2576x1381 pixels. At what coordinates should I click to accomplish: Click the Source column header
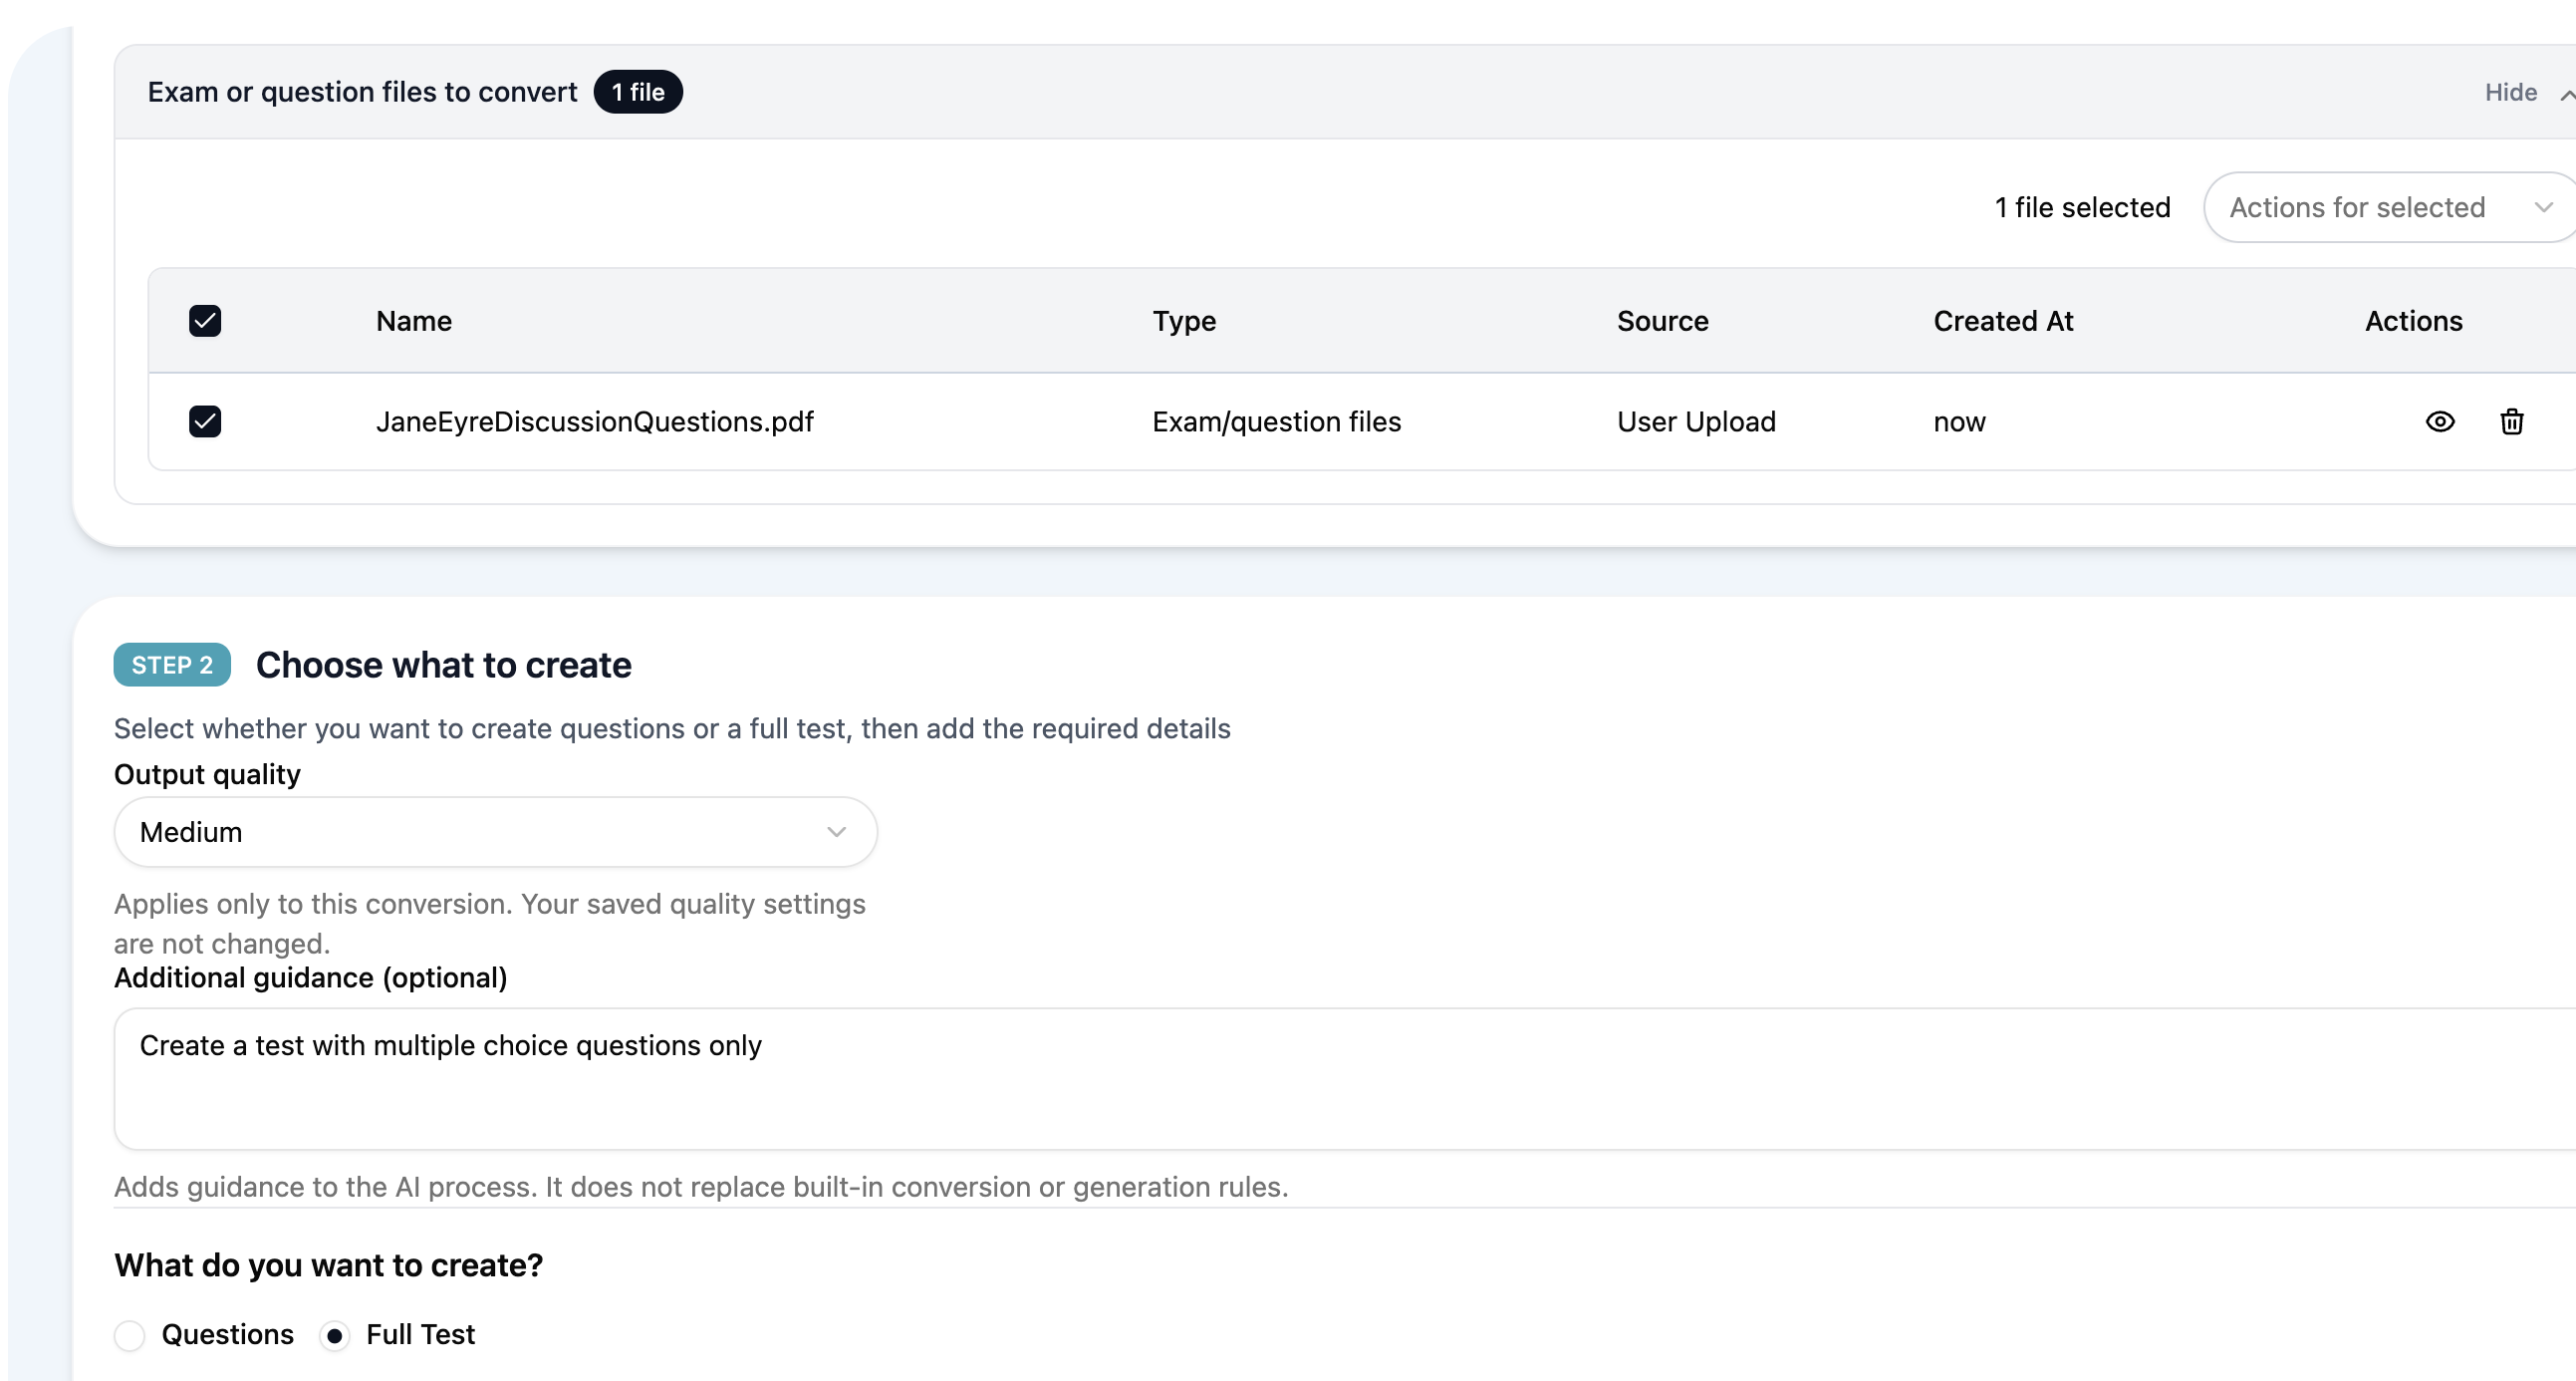click(x=1662, y=321)
